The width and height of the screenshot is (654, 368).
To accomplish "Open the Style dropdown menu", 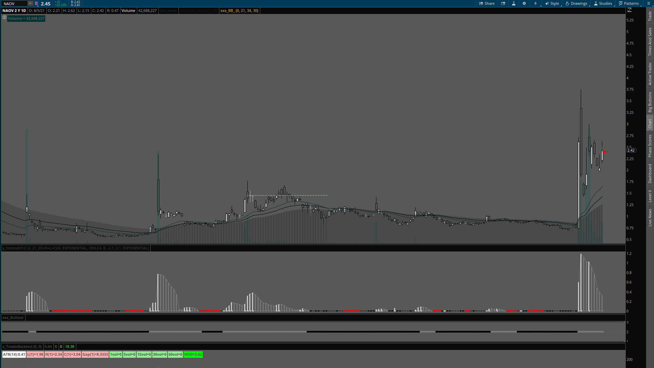I will pos(552,3).
